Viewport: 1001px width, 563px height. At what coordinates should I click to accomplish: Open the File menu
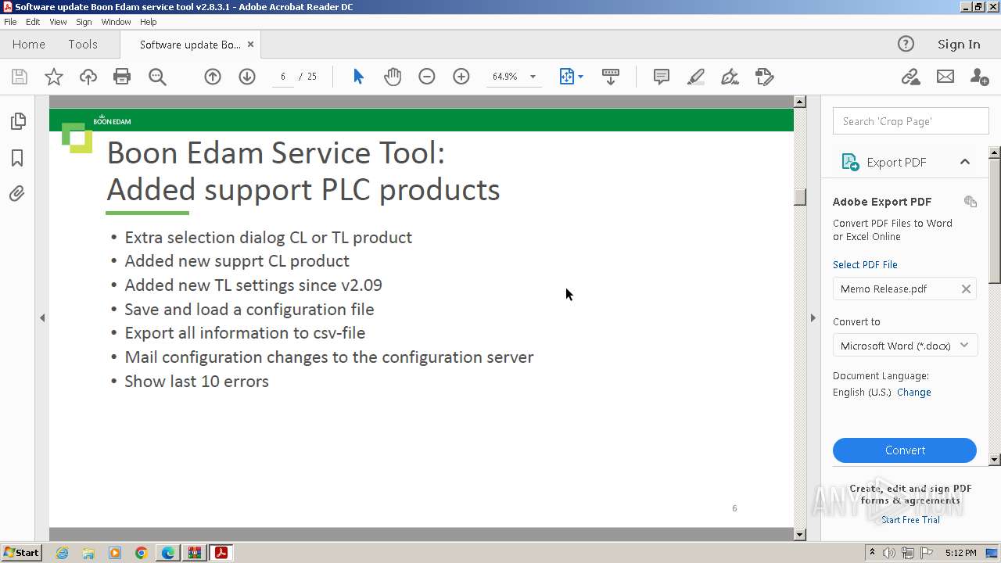(x=10, y=22)
